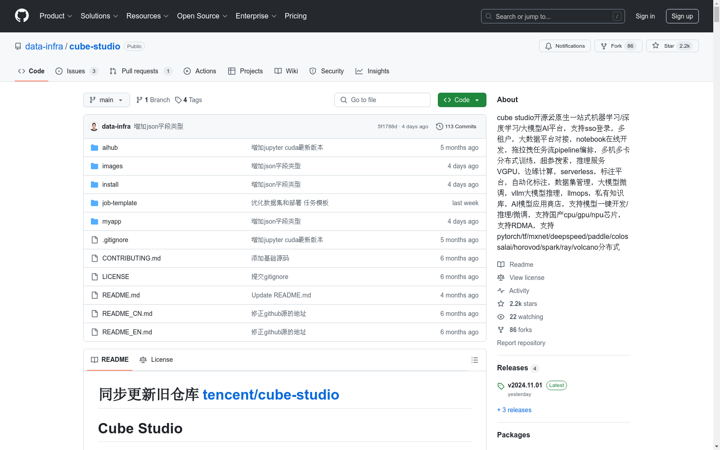The height and width of the screenshot is (450, 720).
Task: Click the GitHub logo icon
Action: [22, 16]
